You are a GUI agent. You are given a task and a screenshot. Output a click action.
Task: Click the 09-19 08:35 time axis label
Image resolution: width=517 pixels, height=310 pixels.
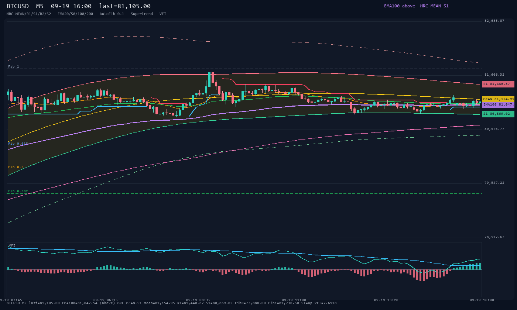(198, 300)
